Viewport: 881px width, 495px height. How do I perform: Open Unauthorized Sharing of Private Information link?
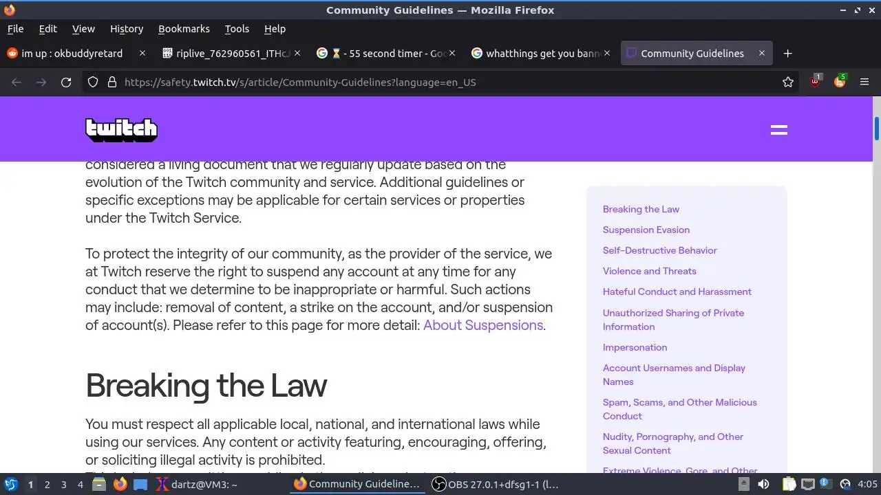673,320
